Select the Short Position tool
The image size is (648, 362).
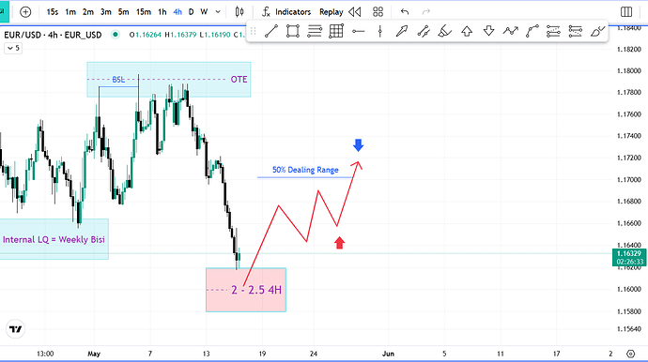coord(576,31)
